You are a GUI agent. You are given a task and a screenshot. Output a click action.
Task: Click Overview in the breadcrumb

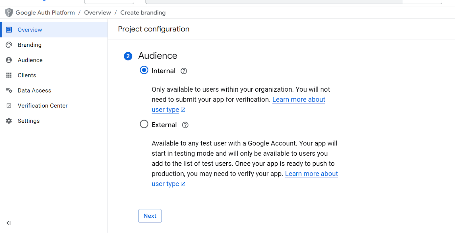tap(98, 13)
